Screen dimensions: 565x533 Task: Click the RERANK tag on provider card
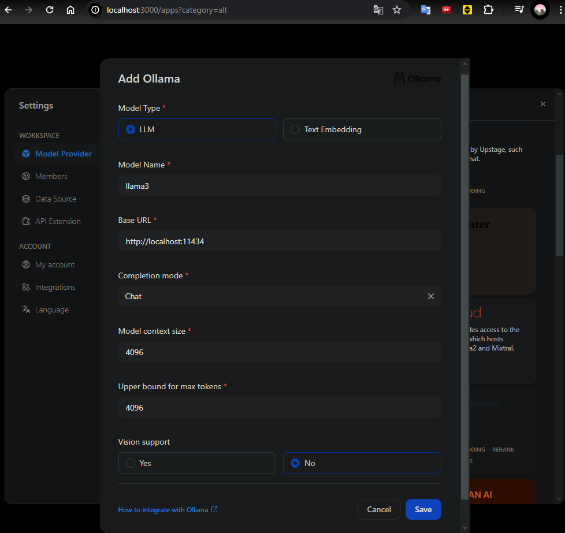coord(503,449)
